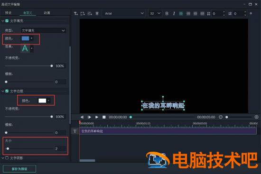This screenshot has height=174, width=261.
Task: Justify the text alignment
Action: pos(202,13)
